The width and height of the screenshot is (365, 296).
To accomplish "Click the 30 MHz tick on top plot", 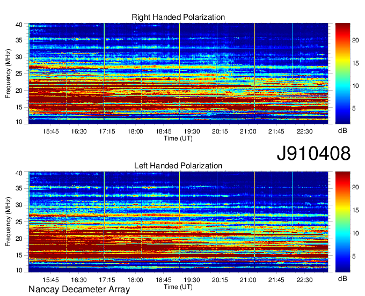I will pos(19,57).
